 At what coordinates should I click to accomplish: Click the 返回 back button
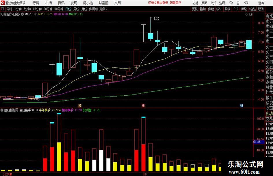pyautogui.click(x=261, y=9)
